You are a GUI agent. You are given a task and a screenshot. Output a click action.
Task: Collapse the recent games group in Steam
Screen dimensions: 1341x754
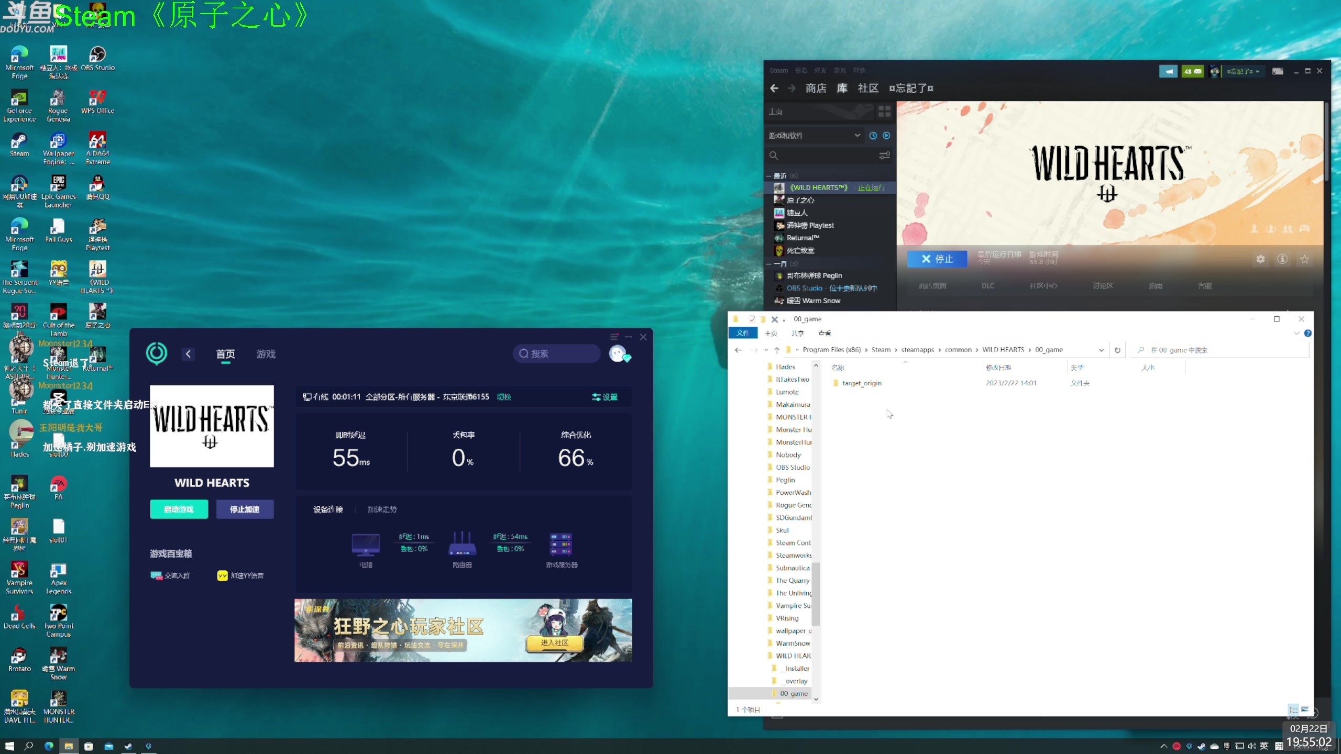(768, 175)
